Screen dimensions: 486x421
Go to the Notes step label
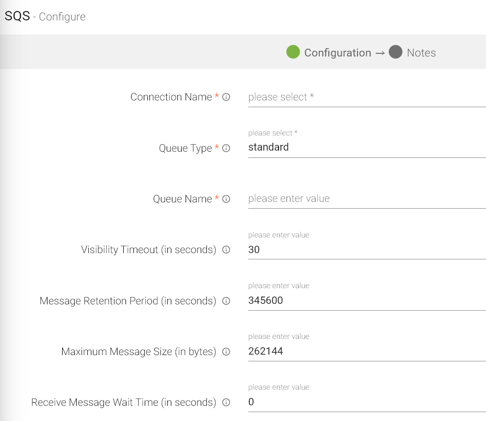pyautogui.click(x=421, y=53)
